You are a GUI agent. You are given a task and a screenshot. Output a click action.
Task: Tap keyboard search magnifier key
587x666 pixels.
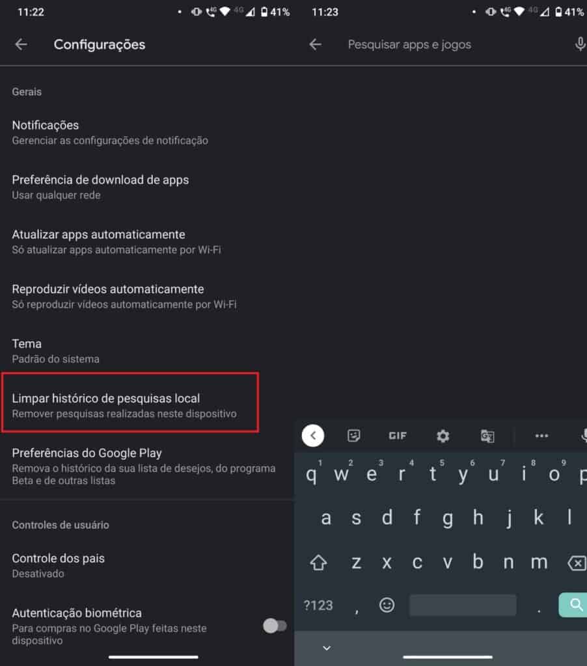coord(573,604)
